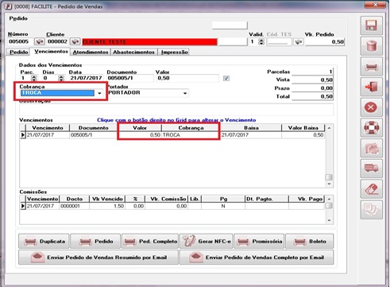Click the Gerar NFC-e button
The image size is (390, 287).
coord(207,241)
